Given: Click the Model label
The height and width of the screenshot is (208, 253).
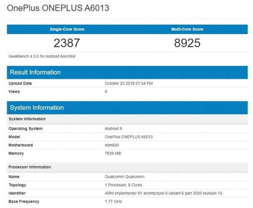Looking at the screenshot, I should [x=14, y=137].
